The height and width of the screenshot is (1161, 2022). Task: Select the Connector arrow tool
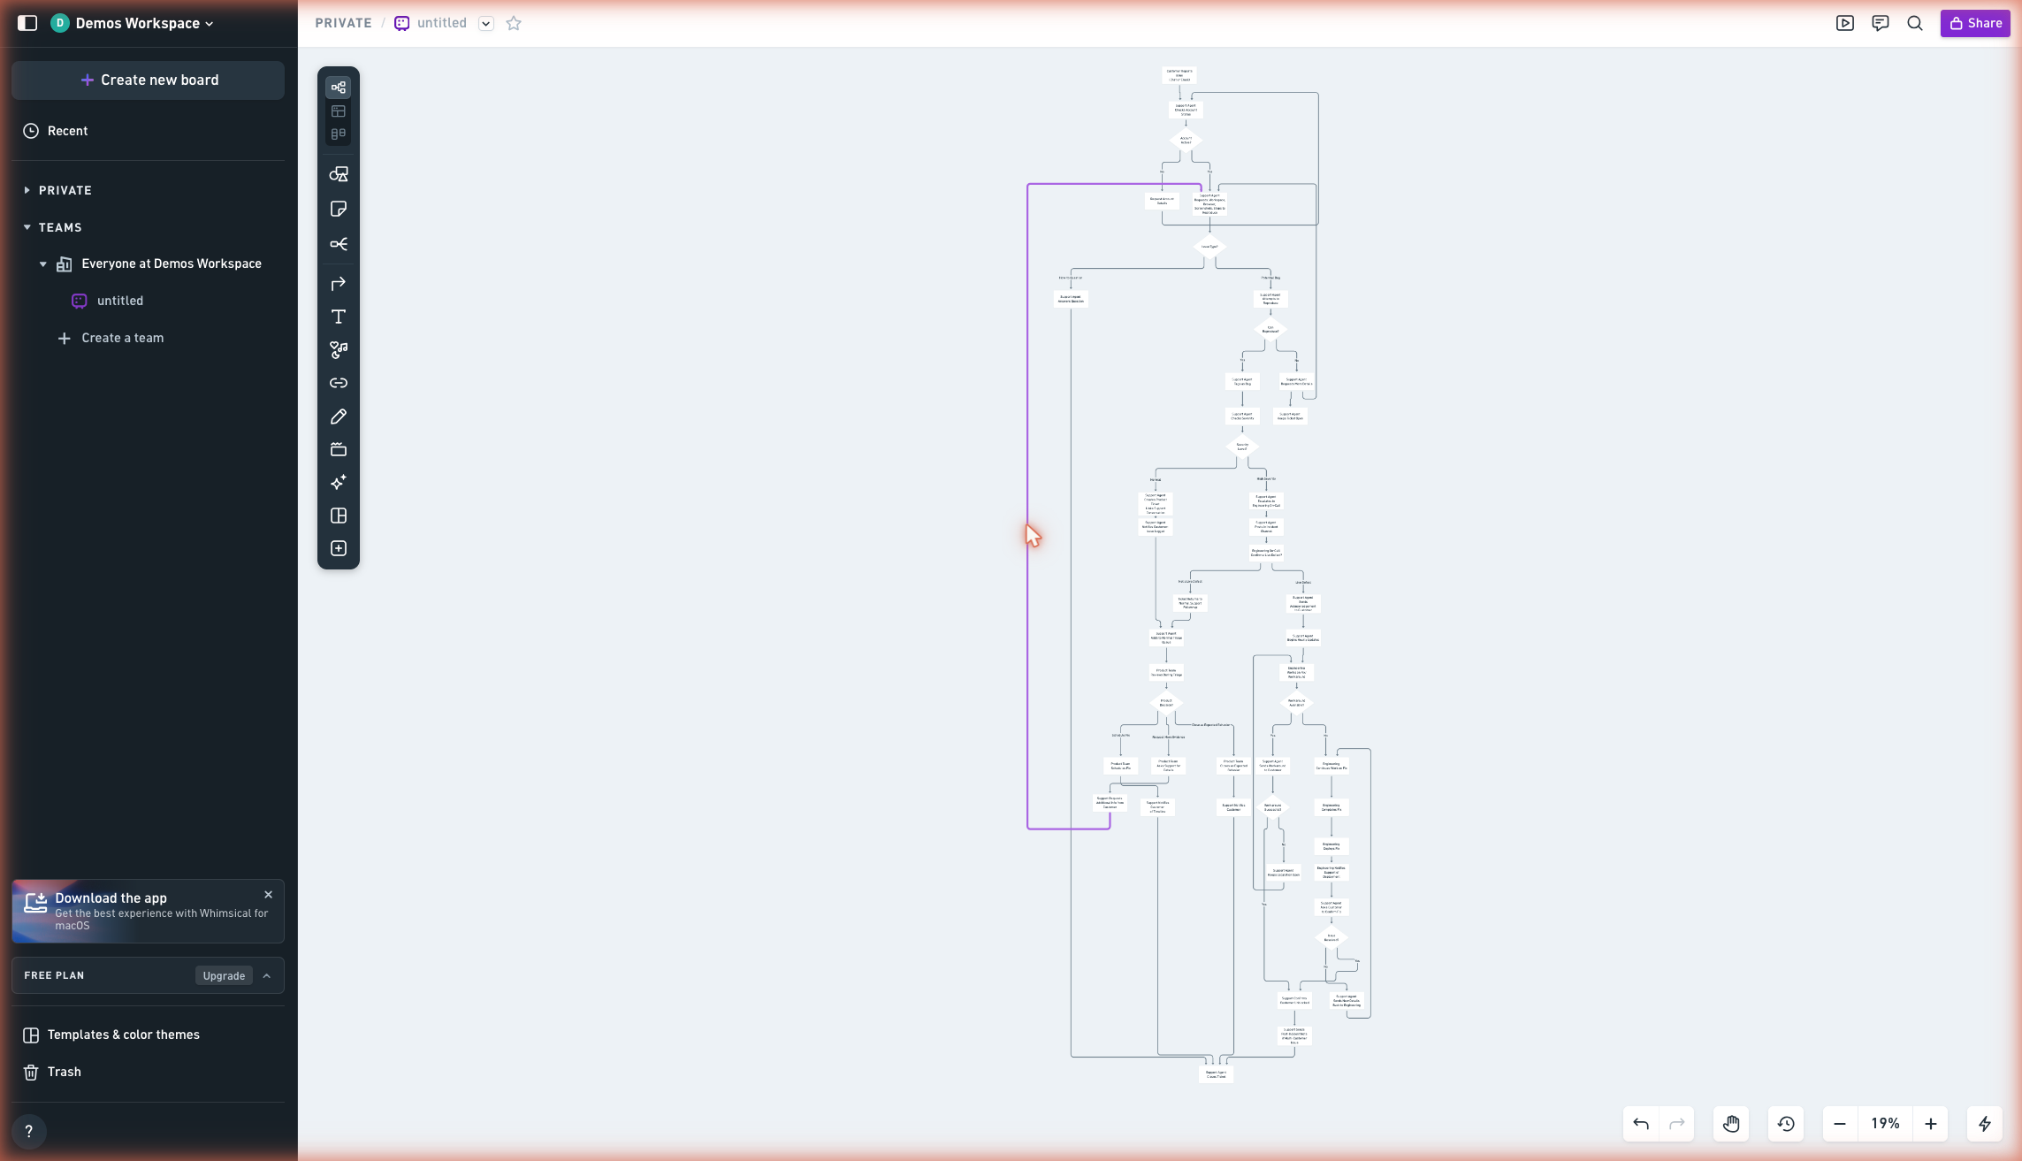pos(339,284)
